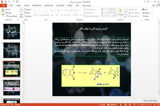Open the font size combo box
This screenshot has width=160, height=106.
[48, 11]
